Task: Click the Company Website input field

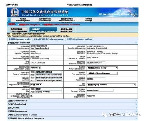Action: point(100,90)
